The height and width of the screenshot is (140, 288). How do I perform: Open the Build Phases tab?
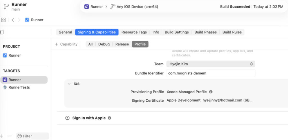[206, 32]
